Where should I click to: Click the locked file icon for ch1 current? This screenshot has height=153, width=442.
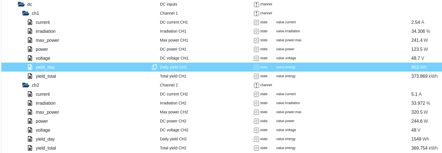click(30, 22)
